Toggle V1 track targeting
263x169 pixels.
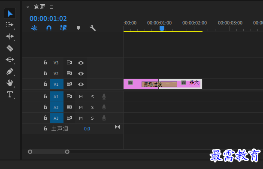[57, 84]
